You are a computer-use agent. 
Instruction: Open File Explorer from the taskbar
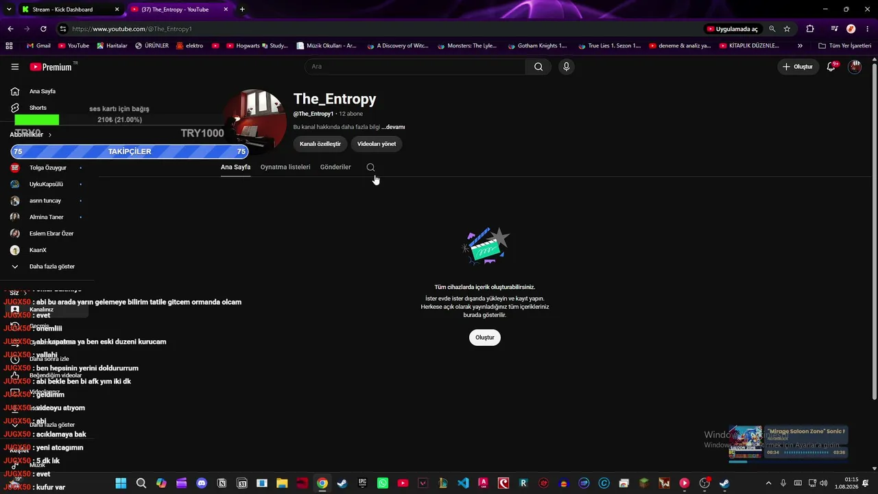pyautogui.click(x=282, y=483)
